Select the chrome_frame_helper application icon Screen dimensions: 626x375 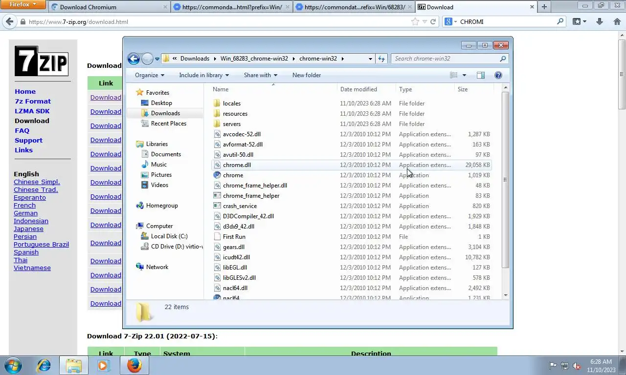[218, 196]
